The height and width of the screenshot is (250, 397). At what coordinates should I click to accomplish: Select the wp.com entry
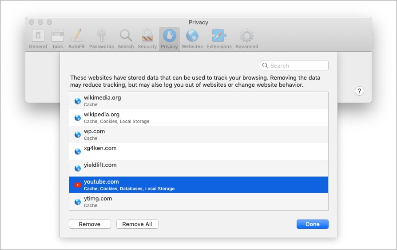click(x=199, y=135)
